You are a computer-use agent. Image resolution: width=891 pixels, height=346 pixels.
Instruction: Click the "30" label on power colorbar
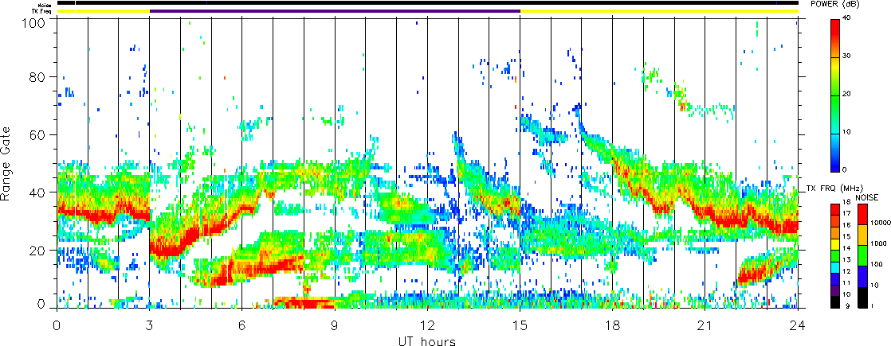[846, 56]
